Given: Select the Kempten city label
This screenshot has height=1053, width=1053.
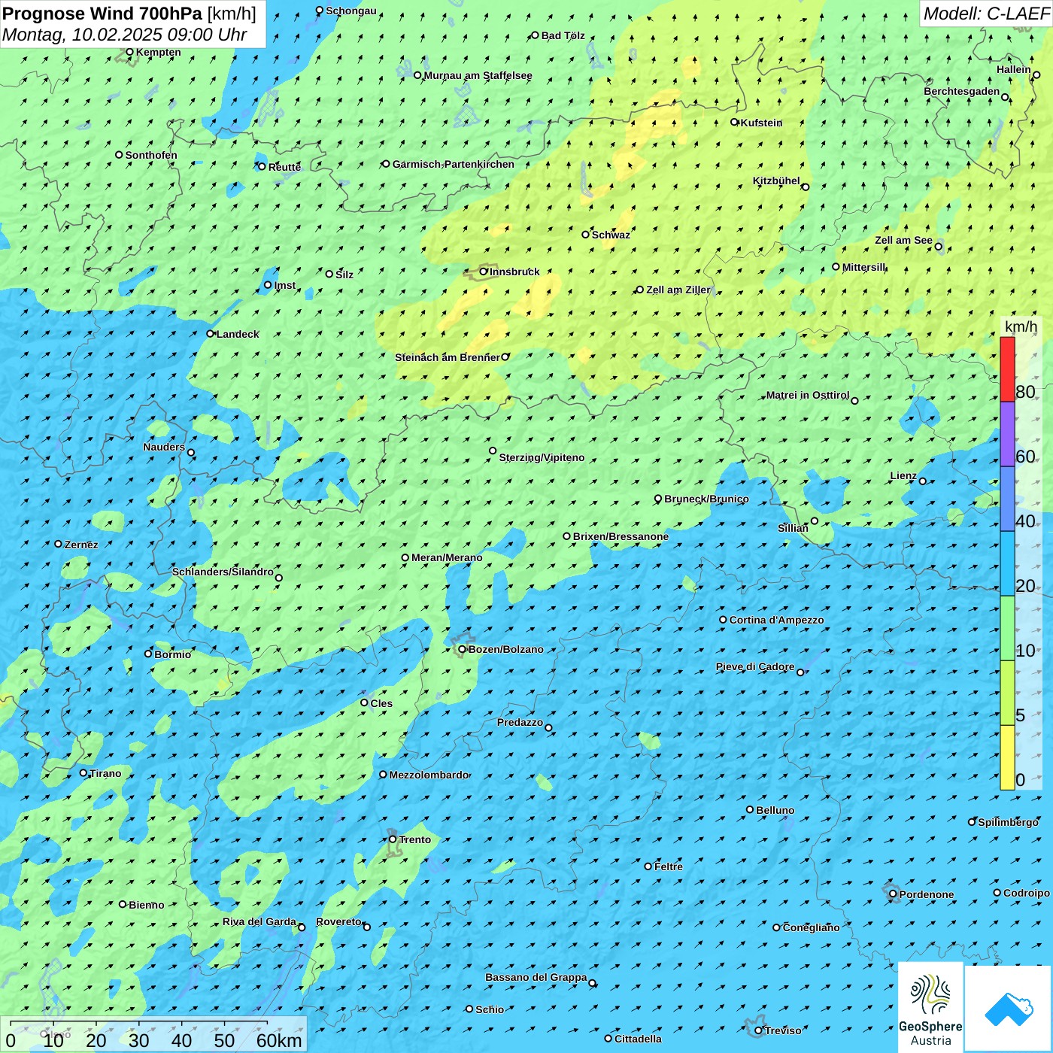Looking at the screenshot, I should point(159,52).
